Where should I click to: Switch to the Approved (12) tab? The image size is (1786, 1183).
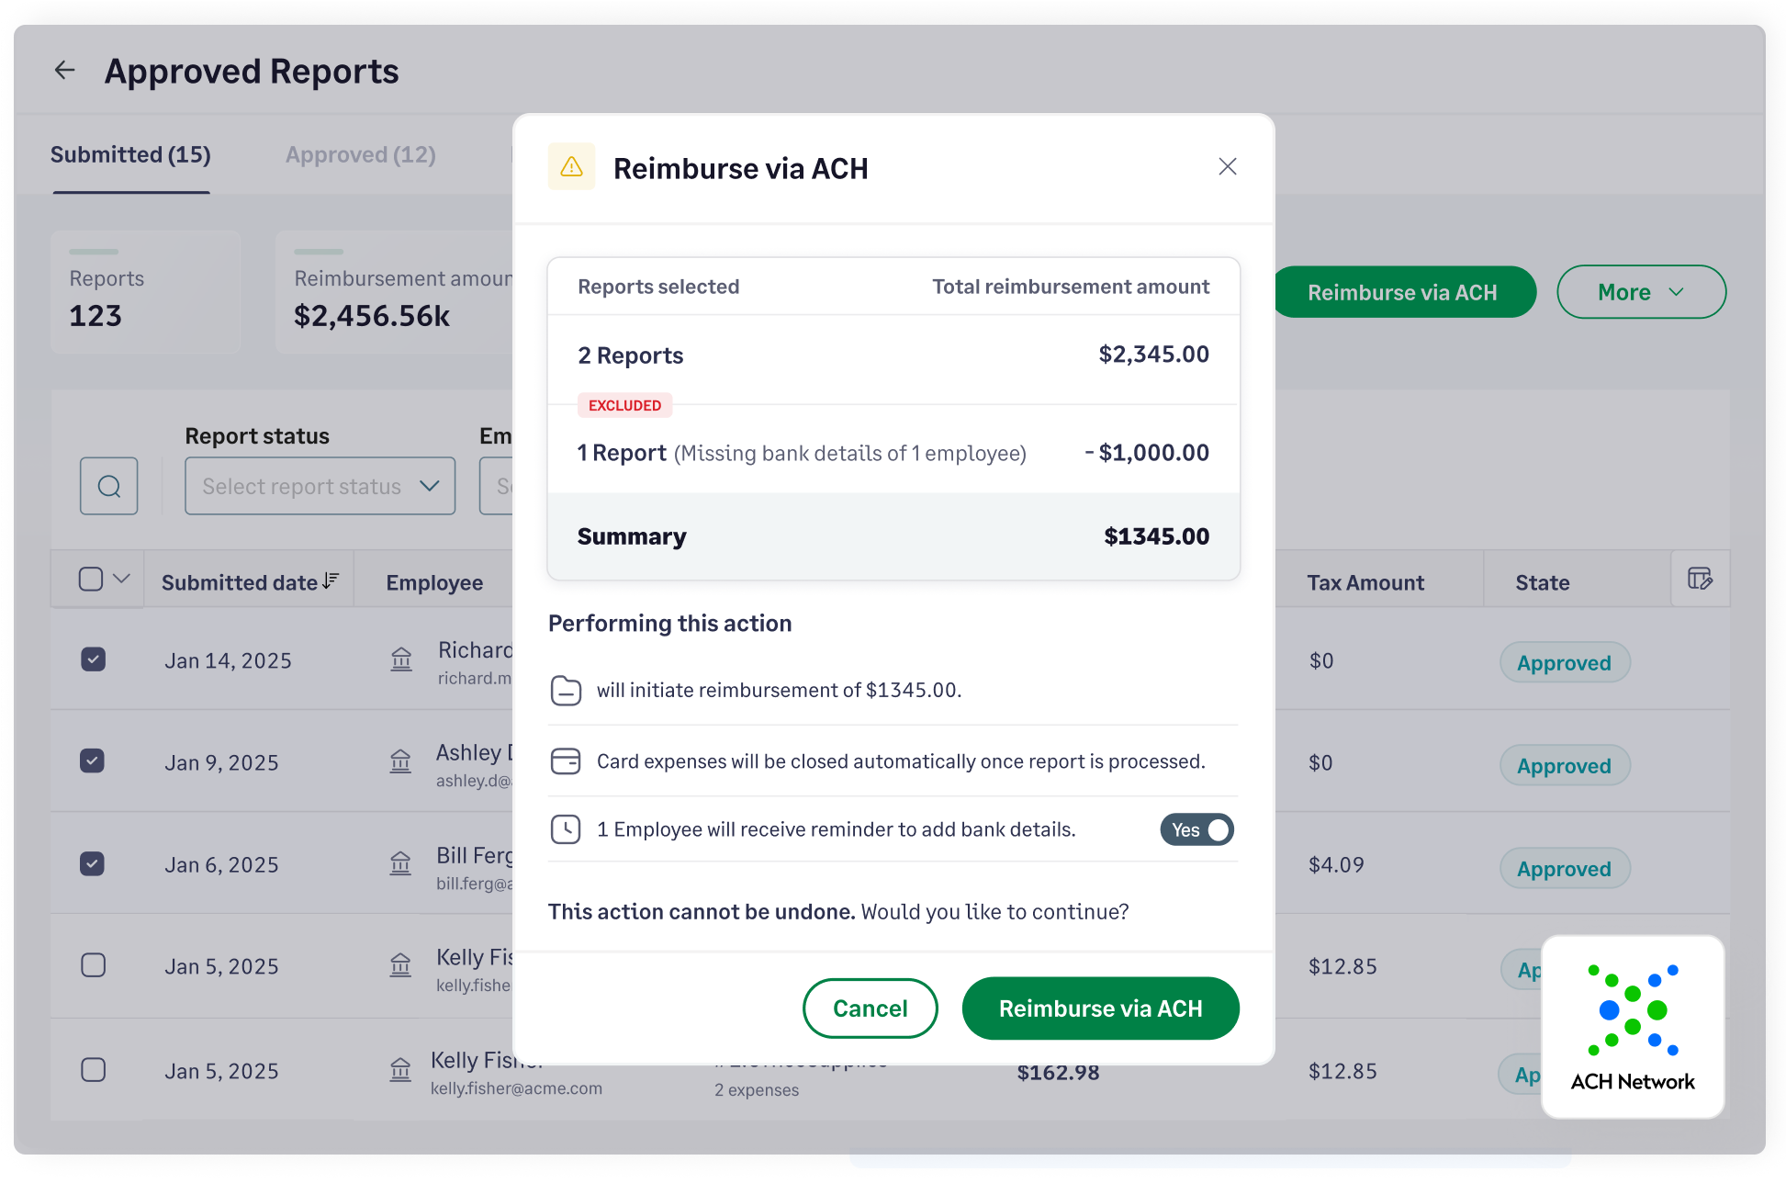(x=359, y=154)
